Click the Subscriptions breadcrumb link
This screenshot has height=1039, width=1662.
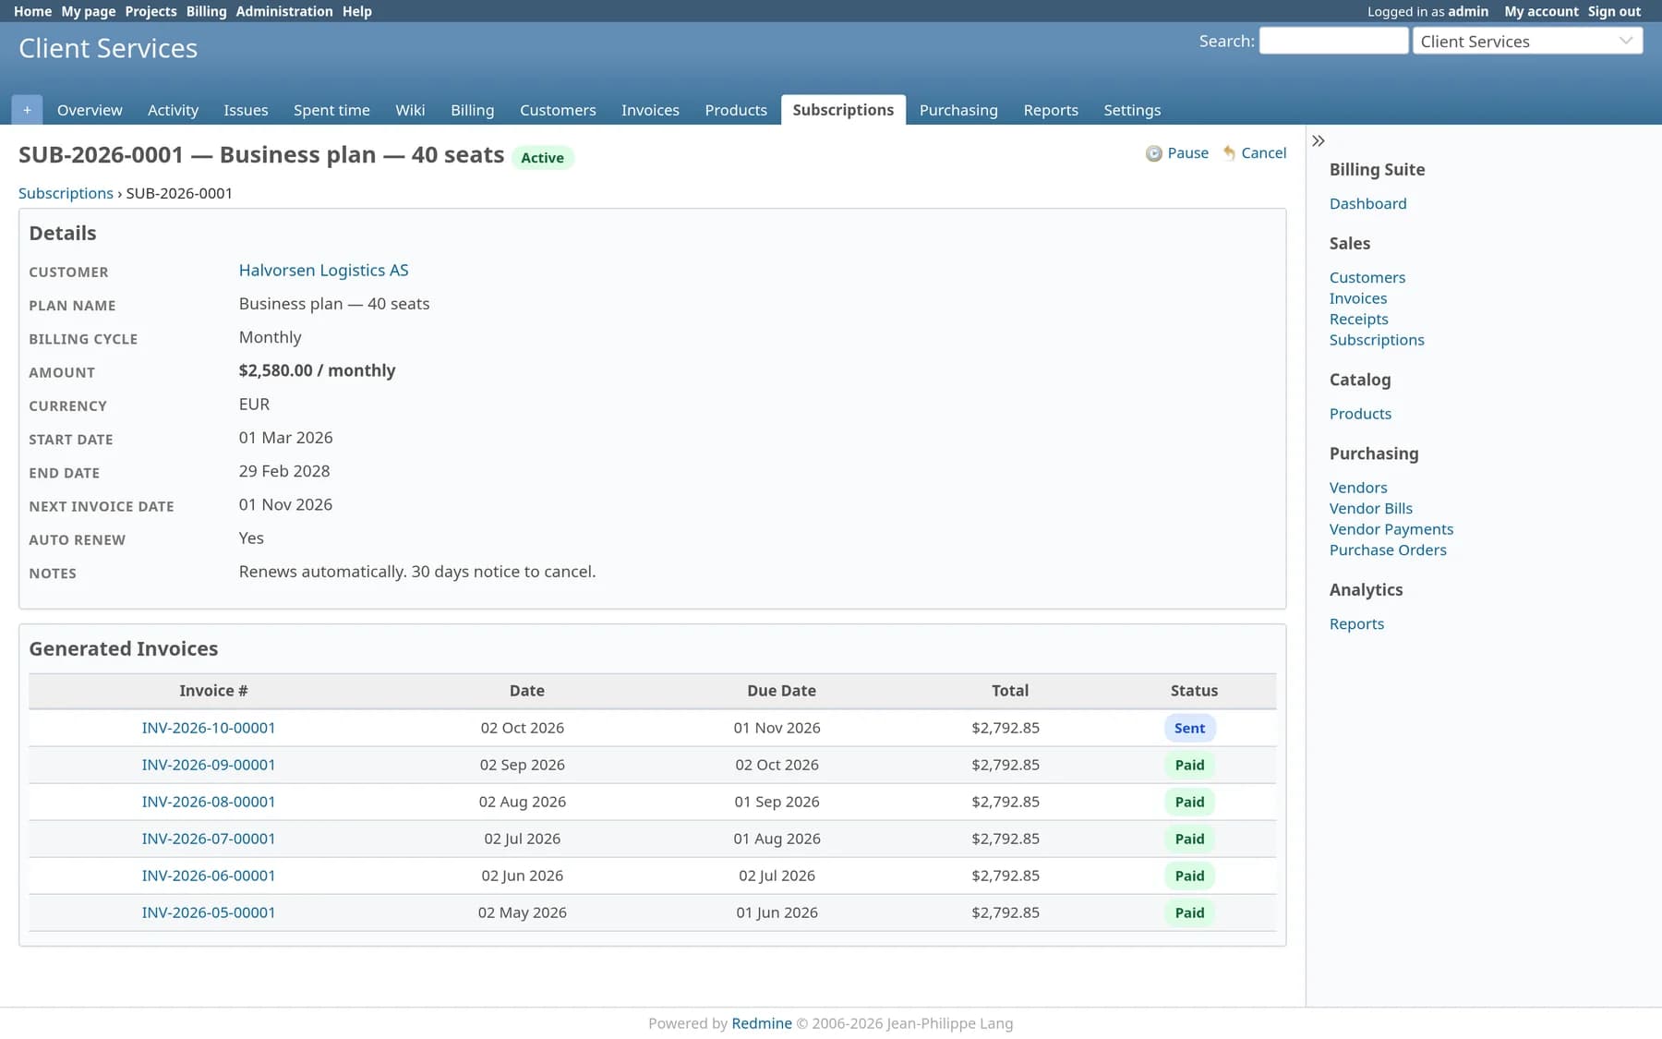[66, 193]
